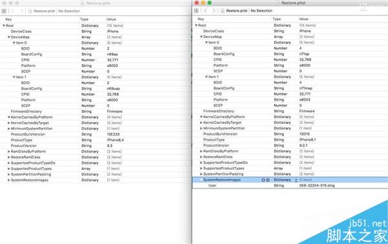Collapse Item 1 in right window
This screenshot has height=244, width=388.
tap(206, 77)
